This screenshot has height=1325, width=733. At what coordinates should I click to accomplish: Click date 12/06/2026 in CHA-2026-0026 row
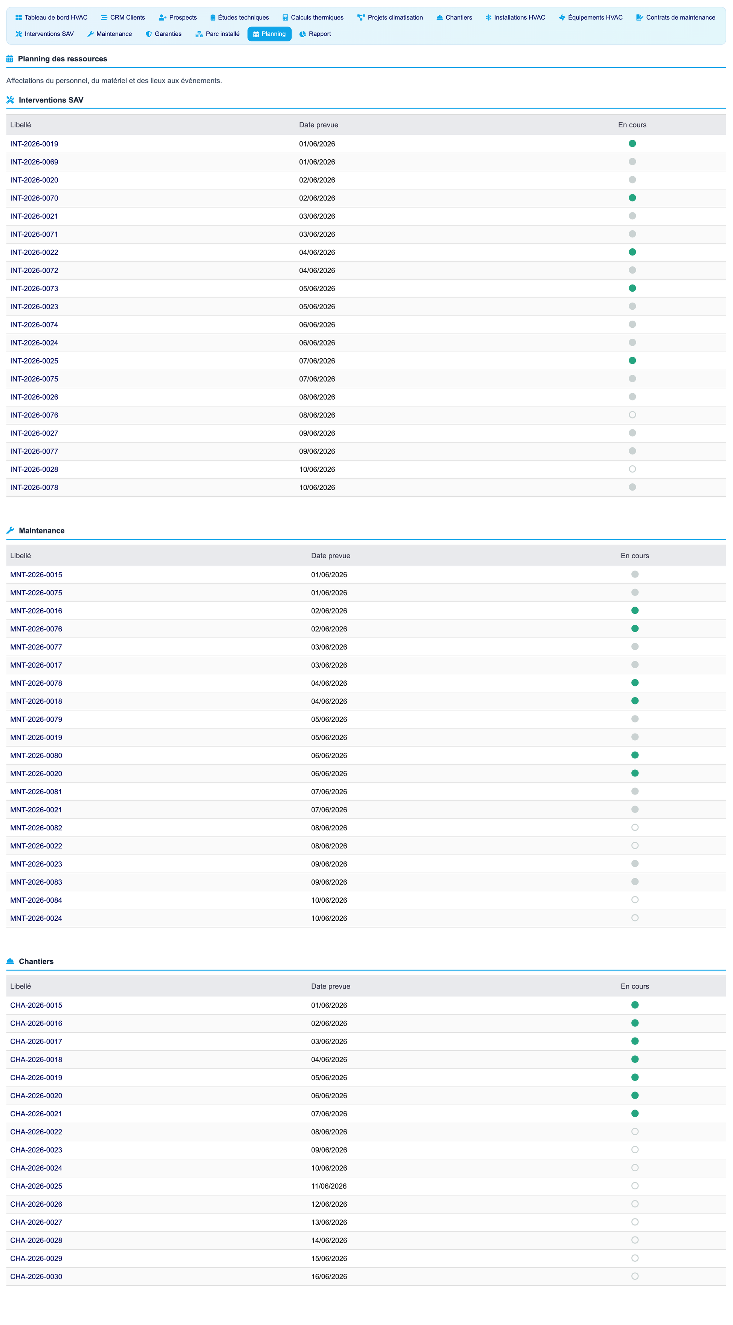[x=329, y=1204]
